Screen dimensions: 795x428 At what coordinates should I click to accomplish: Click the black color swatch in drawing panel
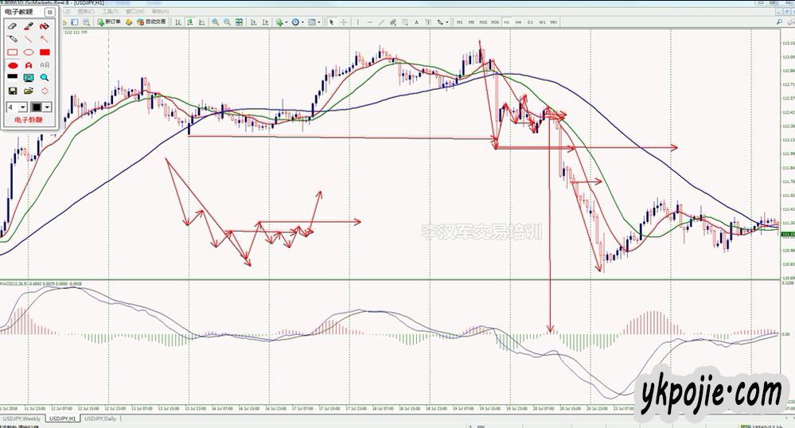[x=12, y=78]
